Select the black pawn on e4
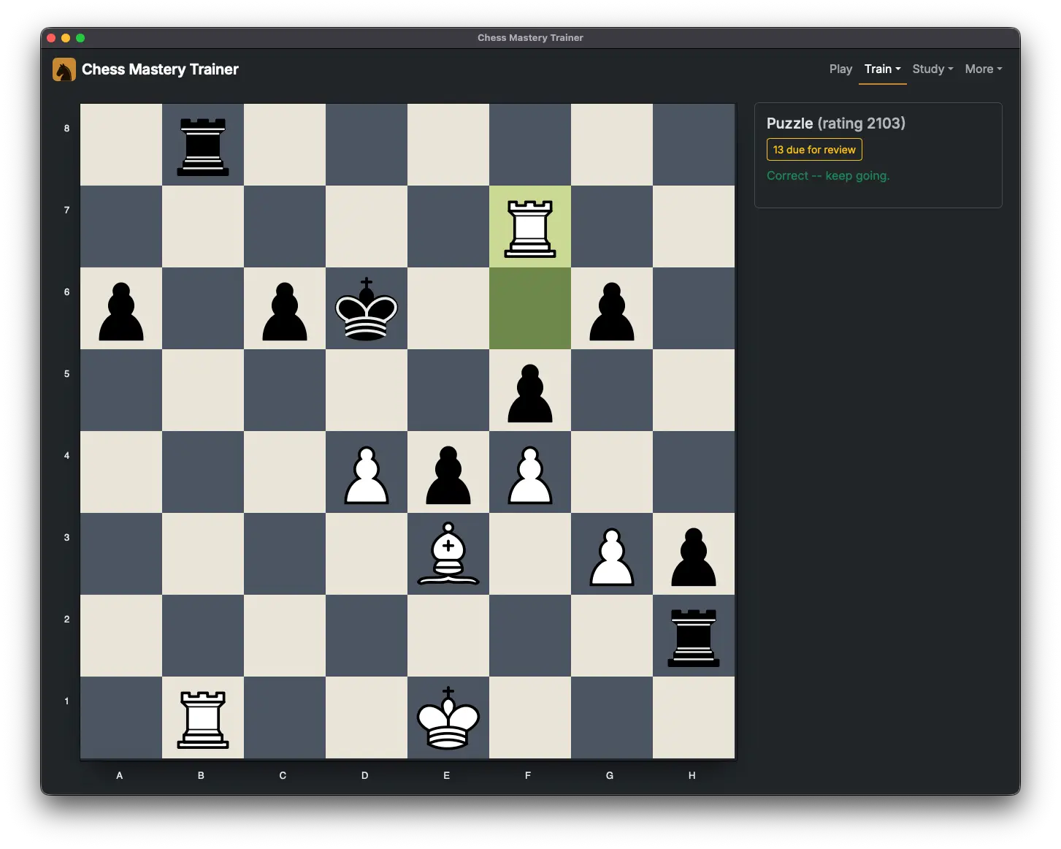This screenshot has width=1061, height=849. pyautogui.click(x=448, y=475)
